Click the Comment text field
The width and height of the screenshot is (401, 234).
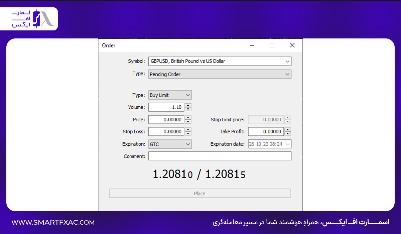[220, 156]
